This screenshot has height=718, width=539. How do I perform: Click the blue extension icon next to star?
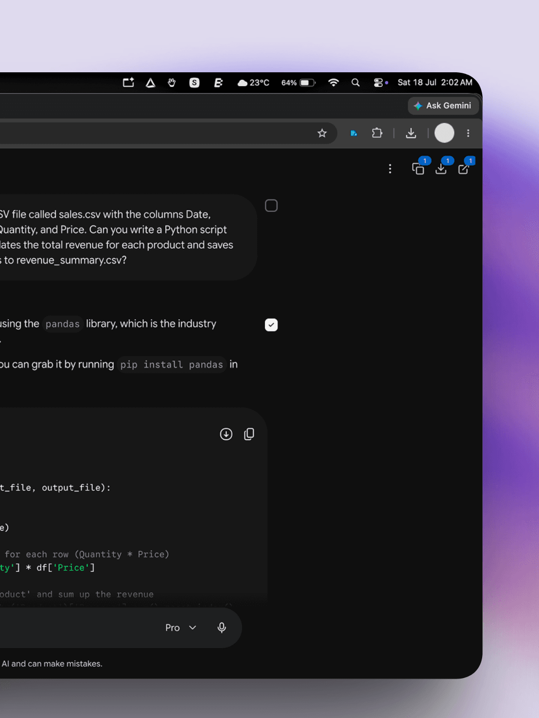click(x=354, y=133)
